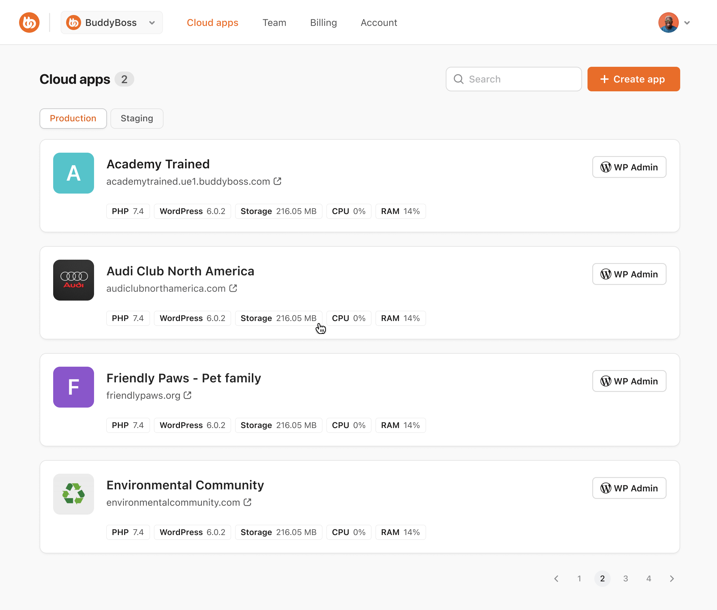The width and height of the screenshot is (717, 610).
Task: Click the teal Academy Trained 'A' icon
Action: 73,173
